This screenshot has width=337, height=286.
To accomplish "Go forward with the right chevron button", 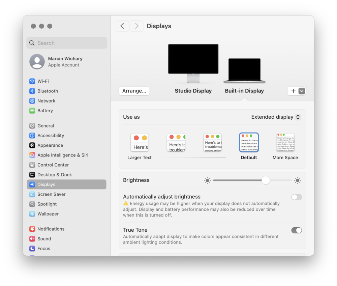I will [x=136, y=26].
